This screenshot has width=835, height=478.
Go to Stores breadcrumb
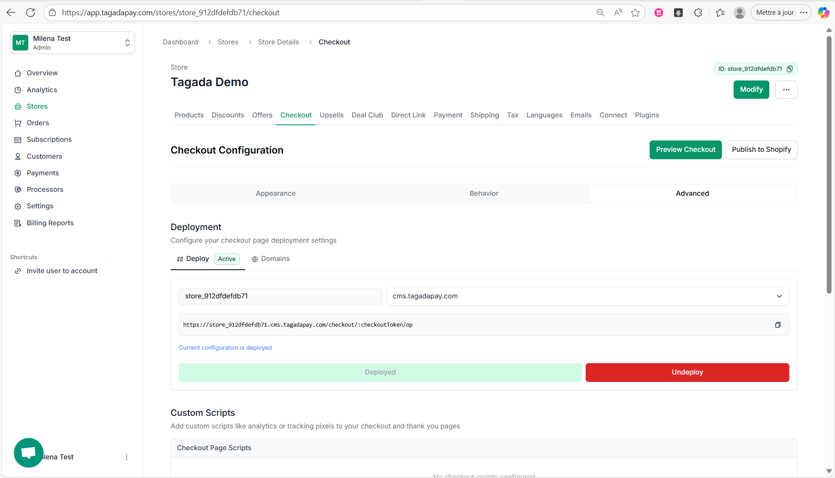tap(228, 42)
